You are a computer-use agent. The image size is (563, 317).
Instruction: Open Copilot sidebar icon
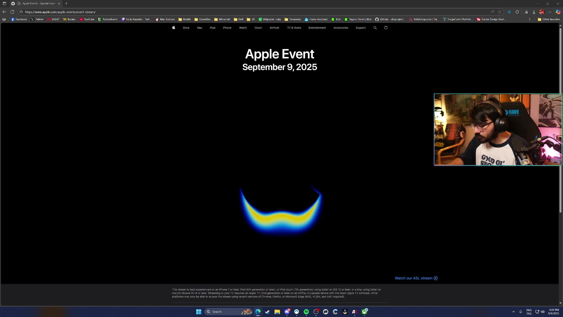(558, 12)
